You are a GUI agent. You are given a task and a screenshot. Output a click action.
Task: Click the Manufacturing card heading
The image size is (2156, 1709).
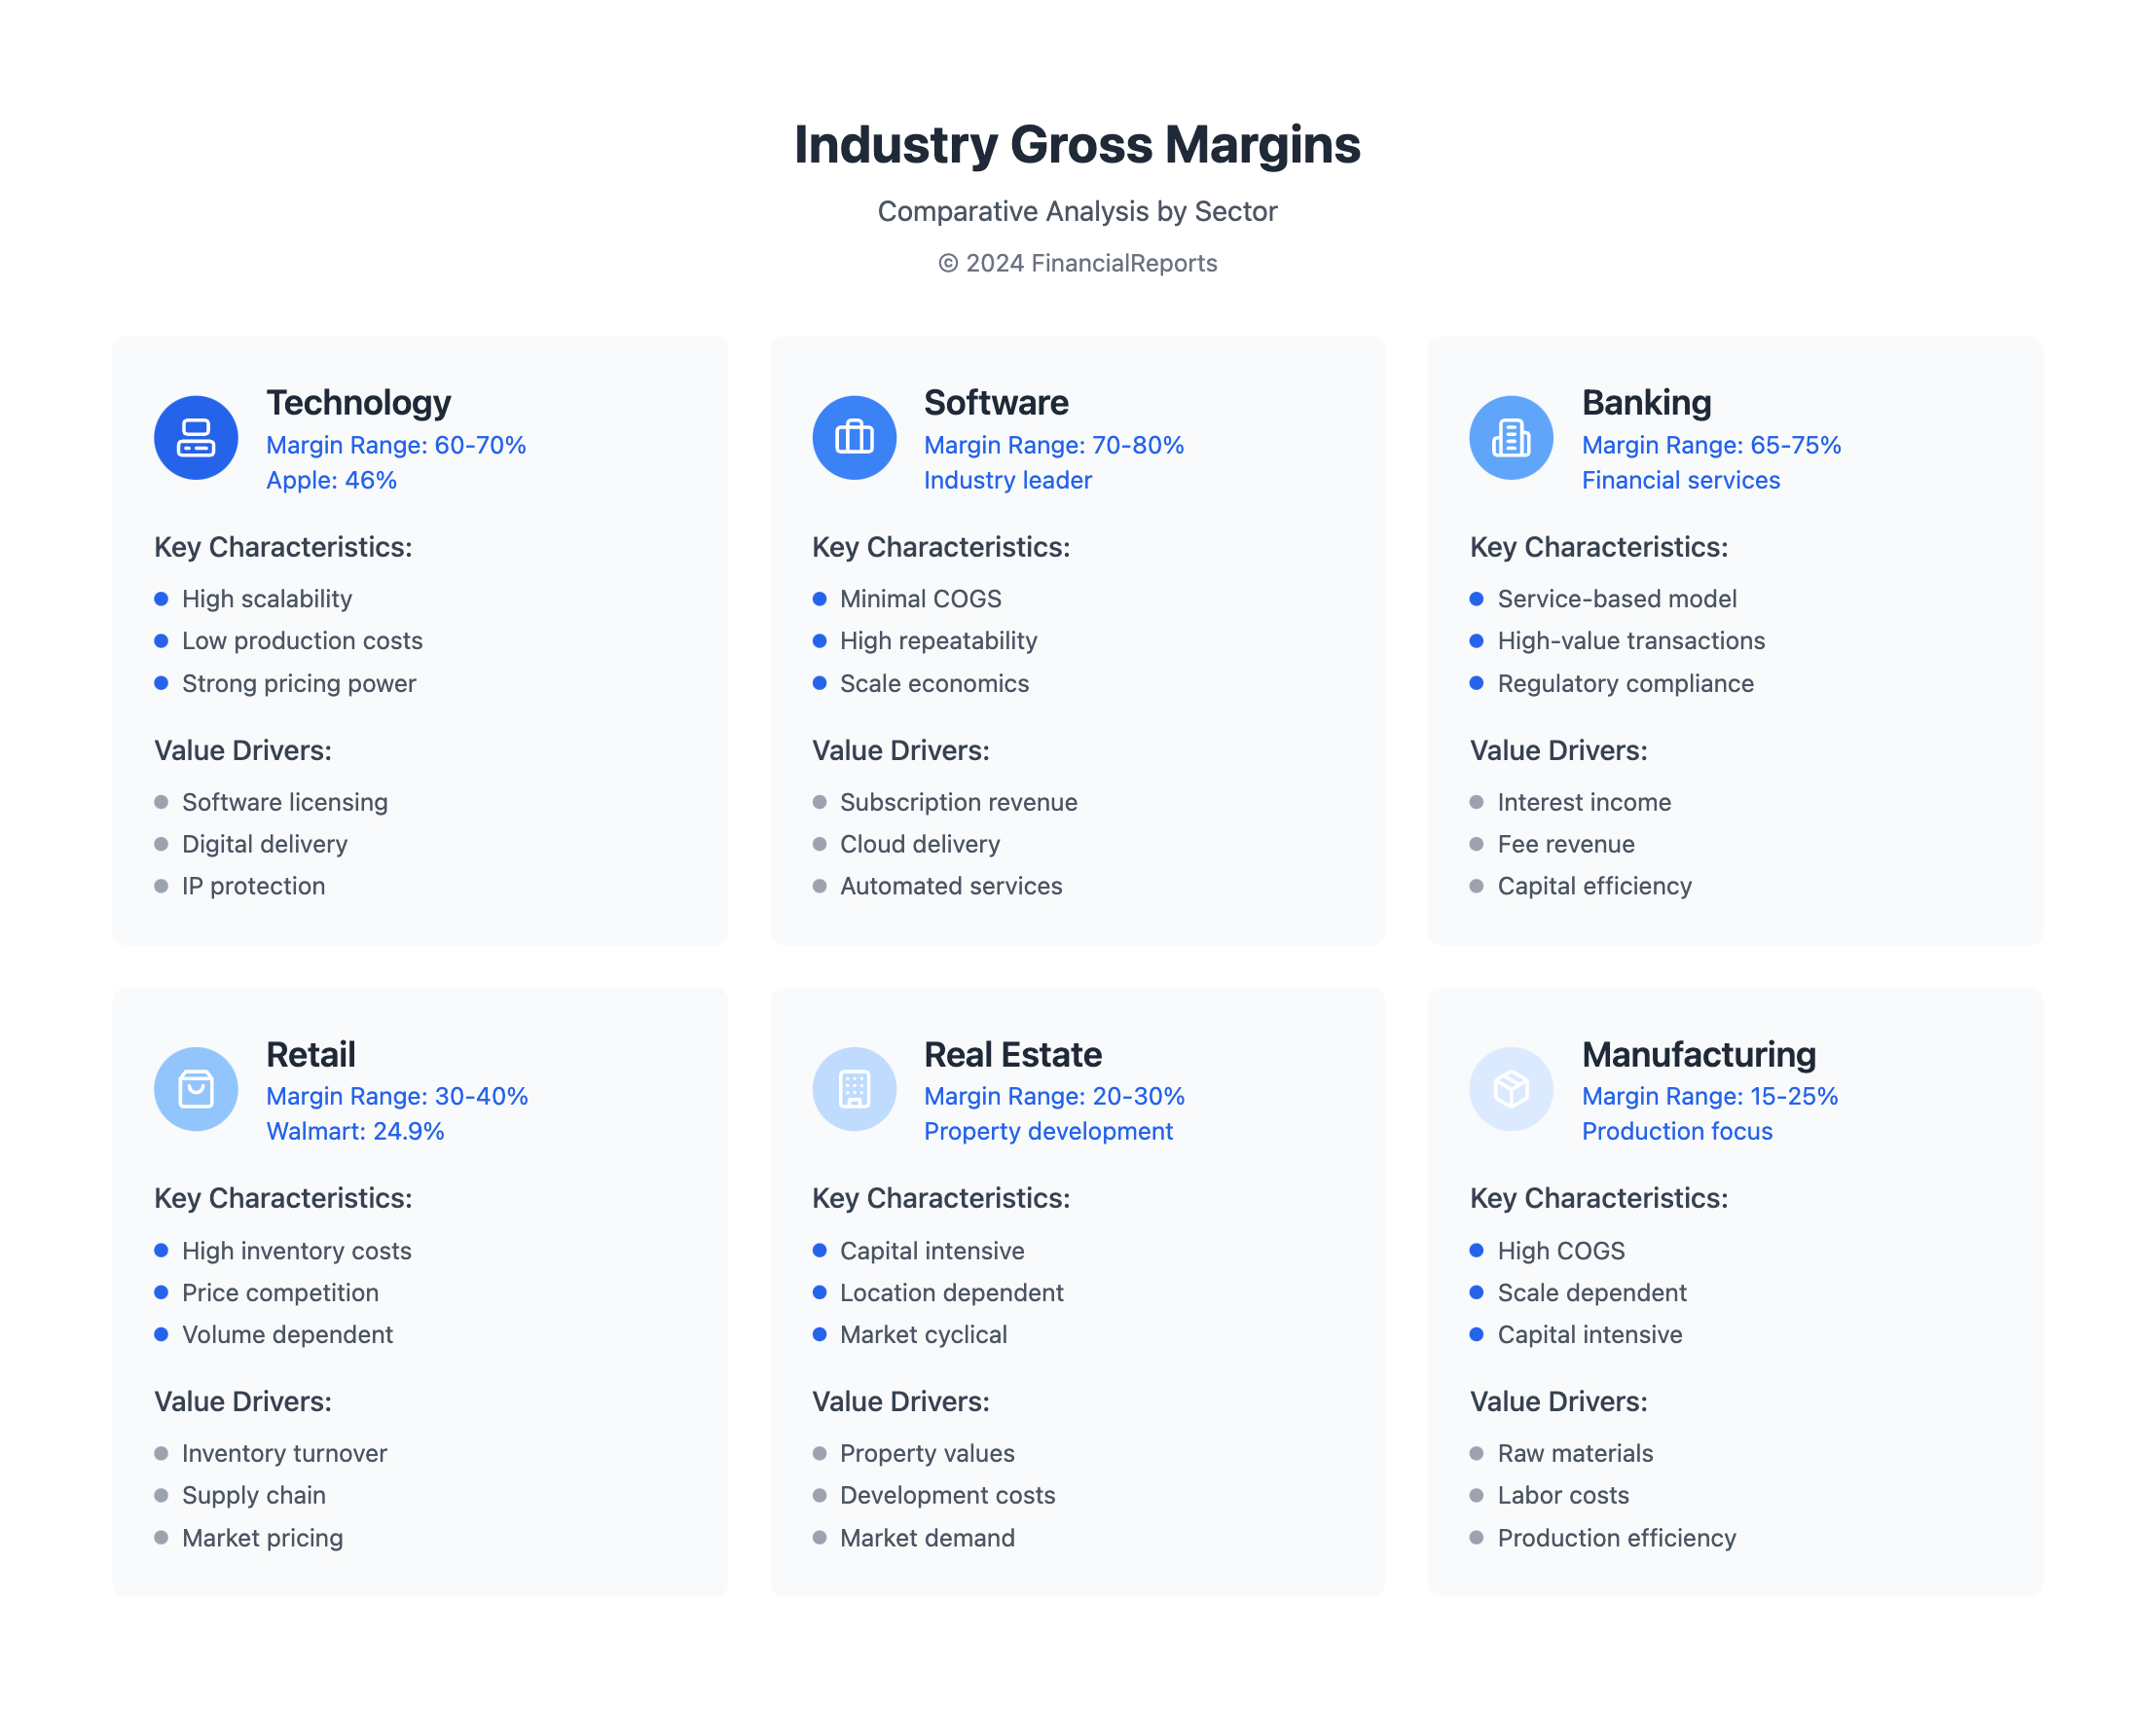click(x=1698, y=1054)
